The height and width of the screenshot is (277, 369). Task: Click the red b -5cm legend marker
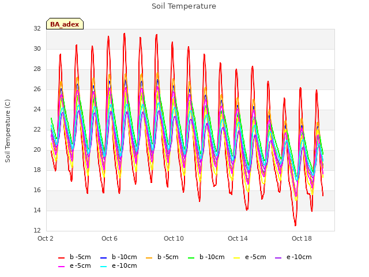click(62, 258)
